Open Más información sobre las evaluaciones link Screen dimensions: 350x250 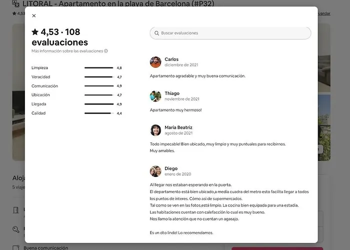click(x=67, y=51)
